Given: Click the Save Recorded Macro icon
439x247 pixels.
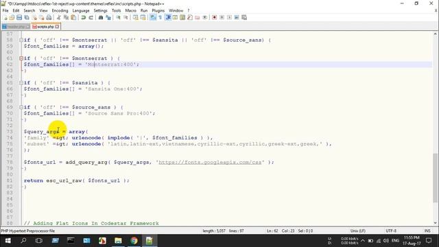Looking at the screenshot, I should 244,17.
